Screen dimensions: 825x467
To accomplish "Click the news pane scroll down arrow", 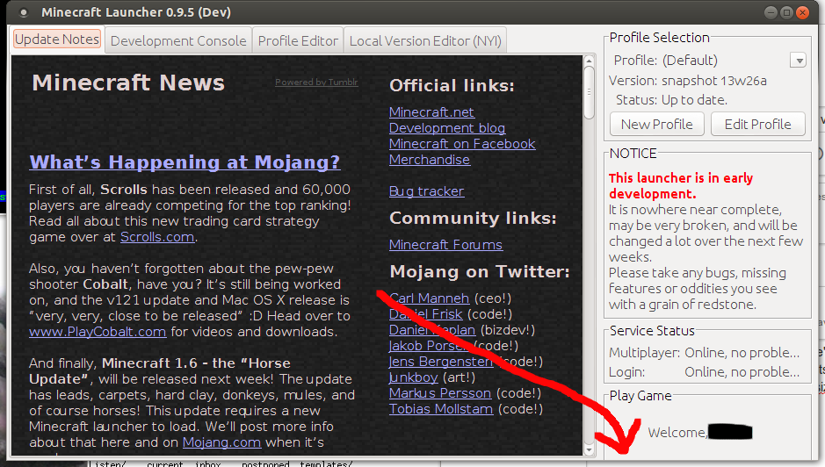I will point(589,450).
